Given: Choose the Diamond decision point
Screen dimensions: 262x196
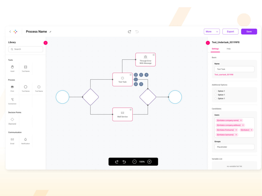Looking at the screenshot, I should 12,121.
